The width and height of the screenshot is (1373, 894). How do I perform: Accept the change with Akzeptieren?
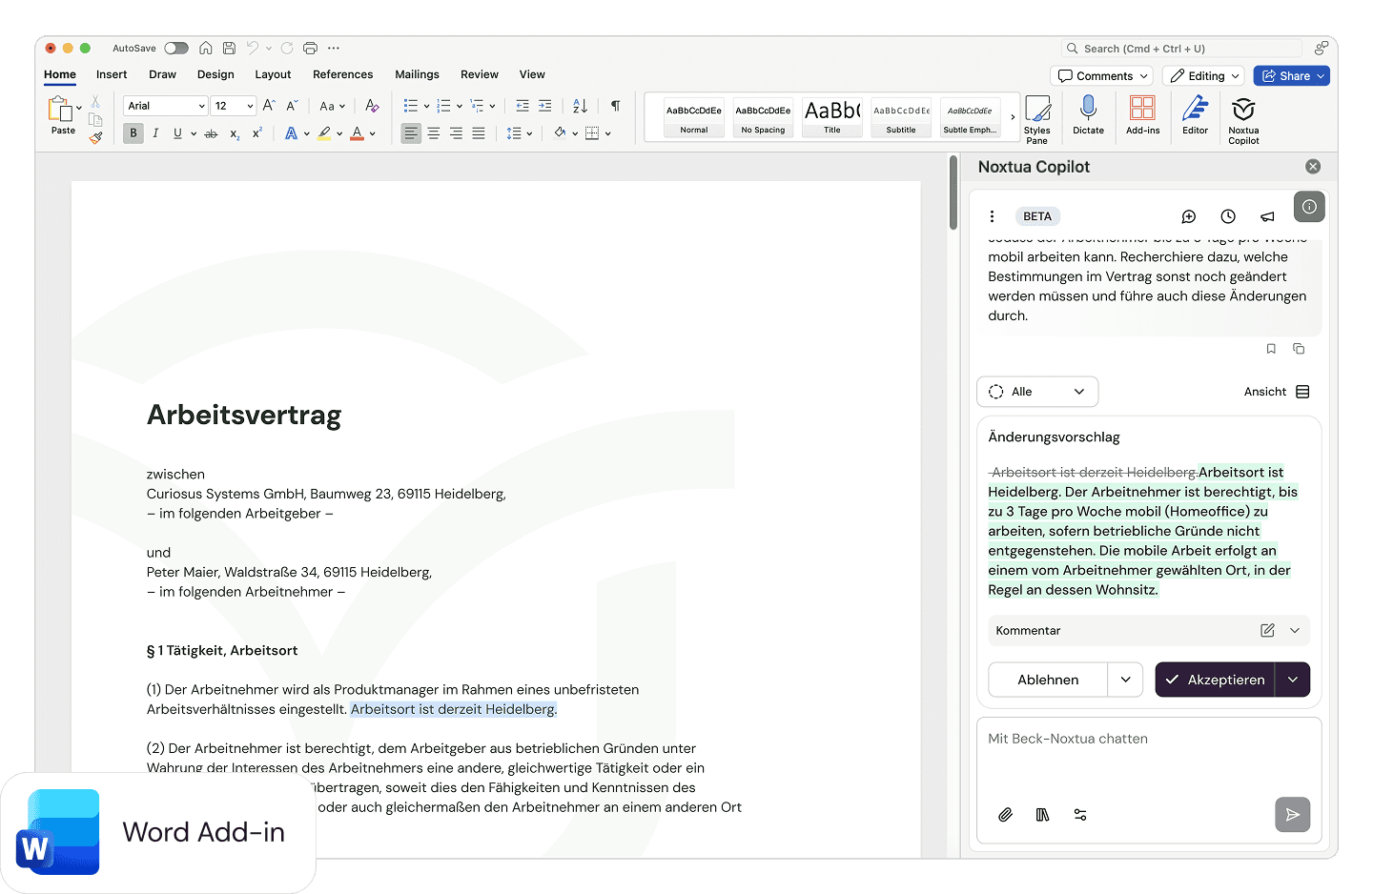click(x=1216, y=680)
